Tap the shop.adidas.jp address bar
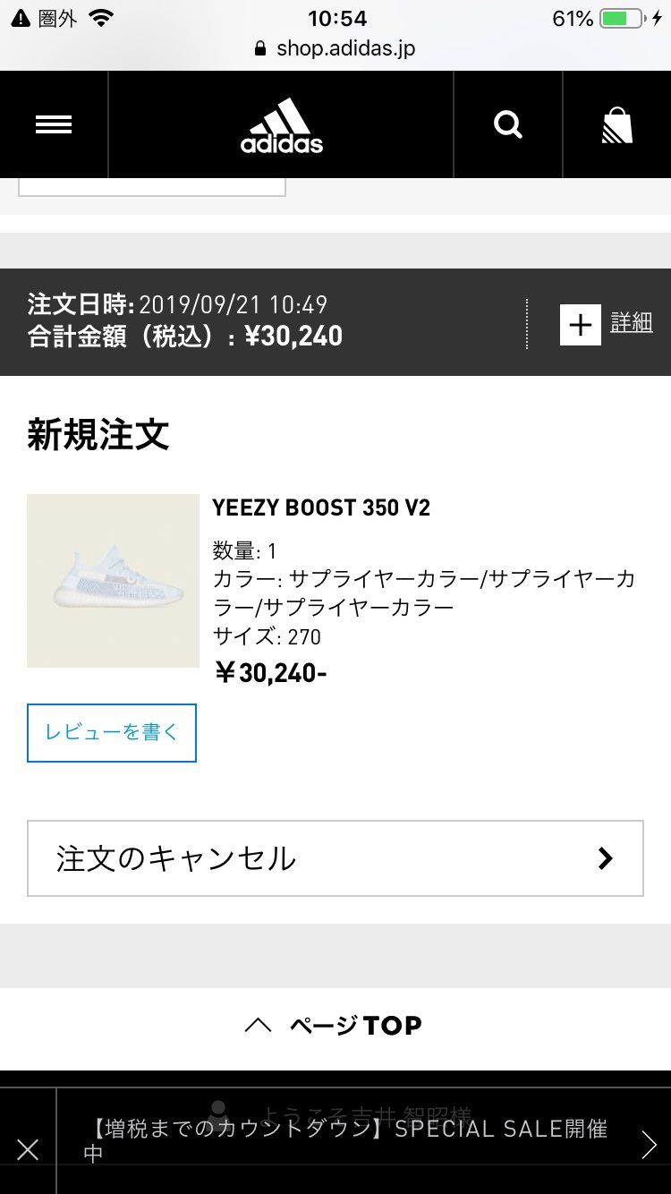Viewport: 671px width, 1194px height. [x=335, y=48]
